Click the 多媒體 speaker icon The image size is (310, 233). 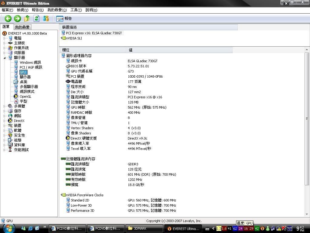tap(10, 106)
